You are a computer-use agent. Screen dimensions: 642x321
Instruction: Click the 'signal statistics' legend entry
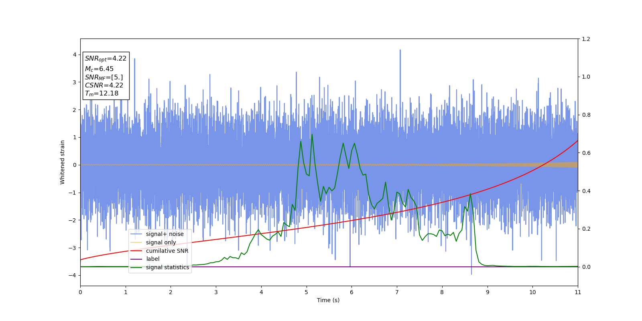point(160,267)
